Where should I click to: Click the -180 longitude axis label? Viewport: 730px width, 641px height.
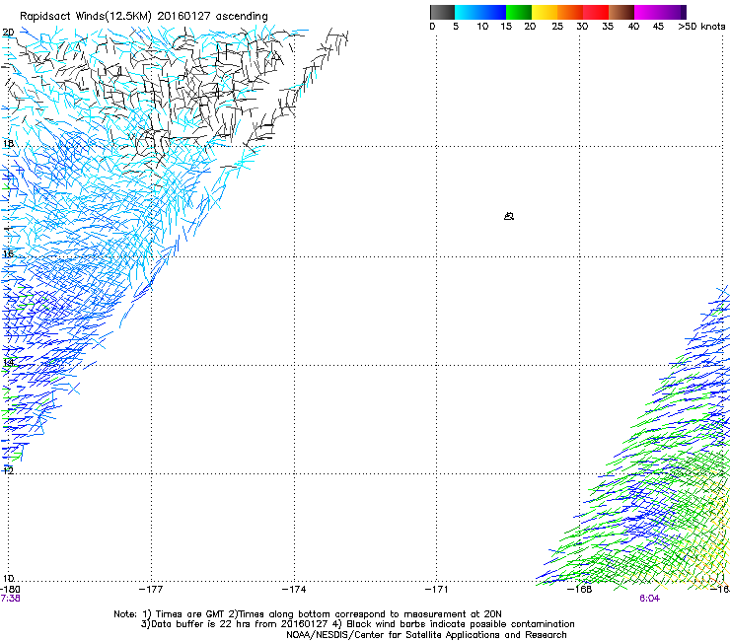(10, 590)
